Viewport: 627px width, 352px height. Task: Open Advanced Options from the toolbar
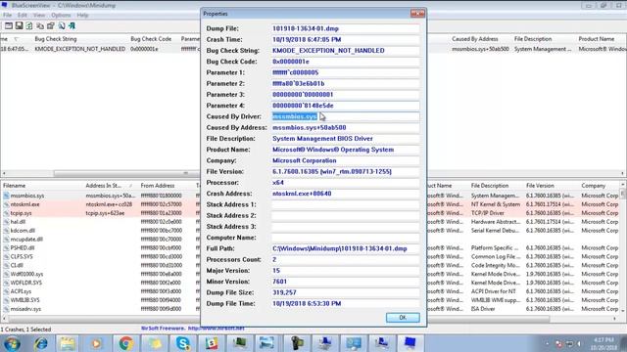[9, 26]
